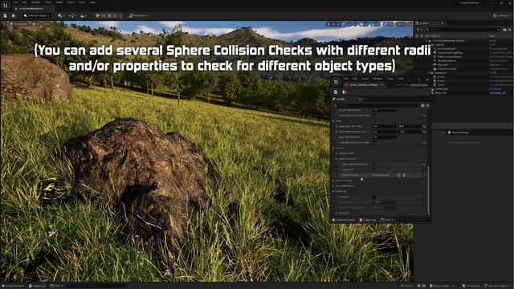Open the quick add content dropdown

coord(60,16)
